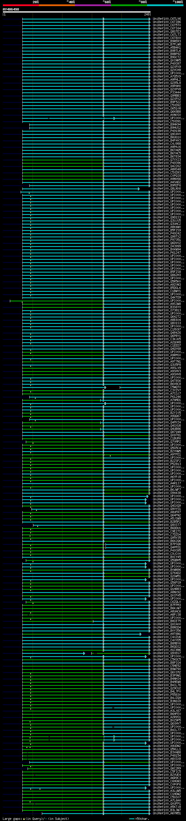Click the alignment bar for UniRef100_A6YN51
Screen dimensions: 186x821
click(96, 813)
